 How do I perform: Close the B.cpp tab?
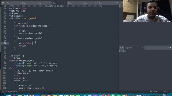(34, 3)
